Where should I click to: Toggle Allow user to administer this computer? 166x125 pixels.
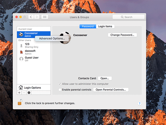tap(60, 84)
